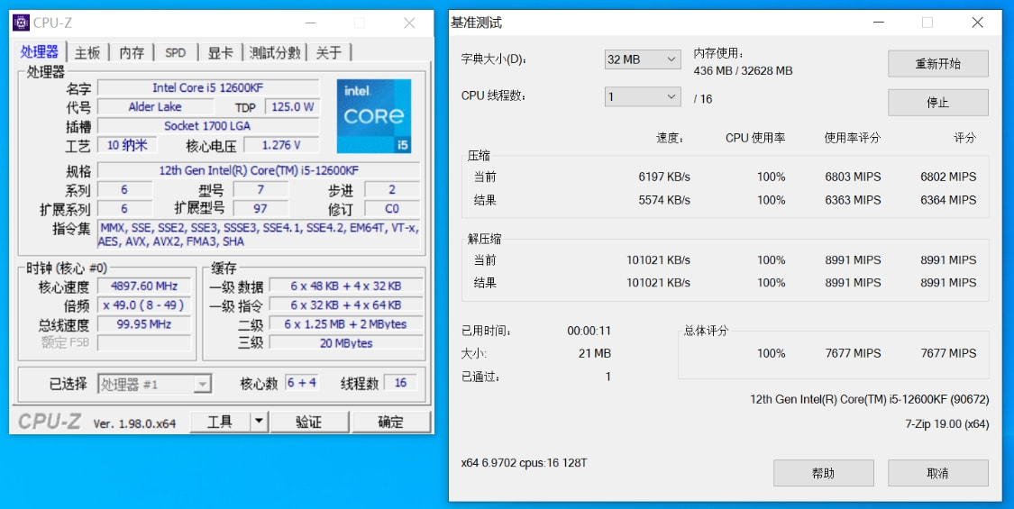This screenshot has height=509, width=1014.
Task: Click the bus speed 99.95 MHz value
Action: click(x=144, y=324)
